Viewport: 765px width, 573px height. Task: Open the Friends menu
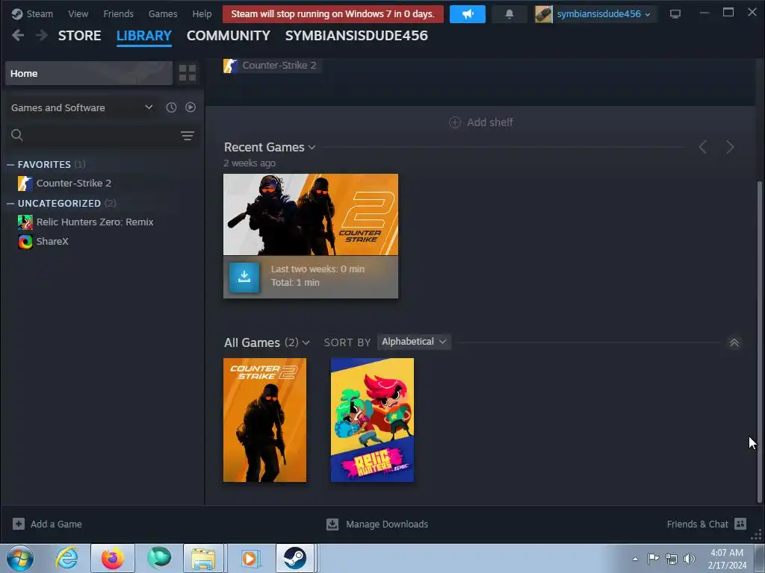[119, 13]
